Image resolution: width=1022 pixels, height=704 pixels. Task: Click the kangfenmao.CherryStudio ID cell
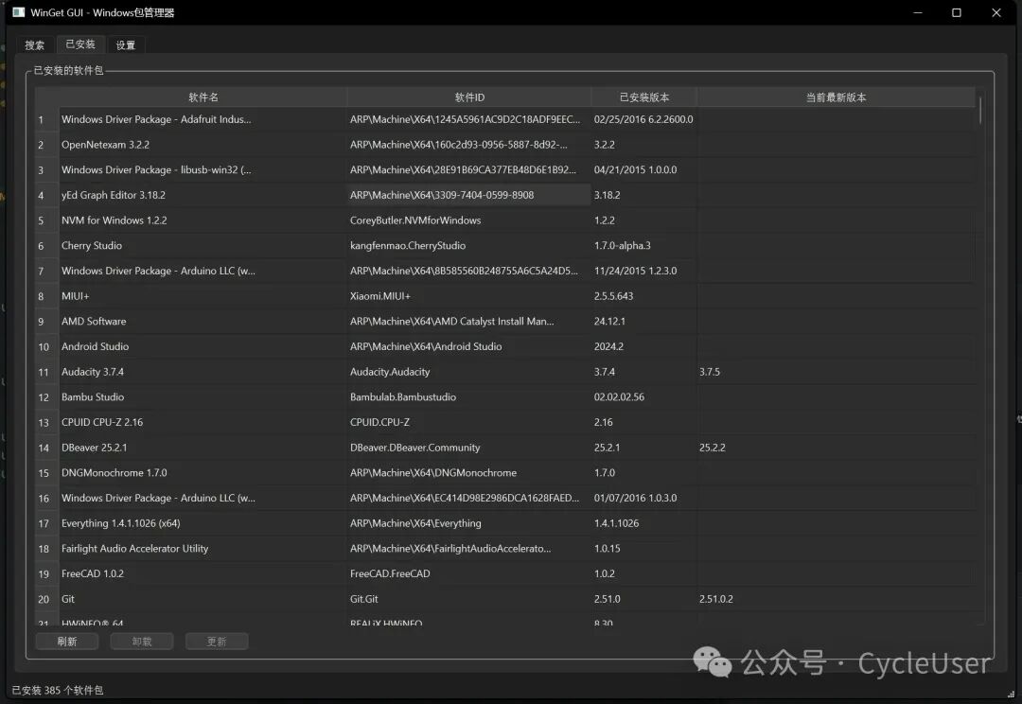[469, 246]
